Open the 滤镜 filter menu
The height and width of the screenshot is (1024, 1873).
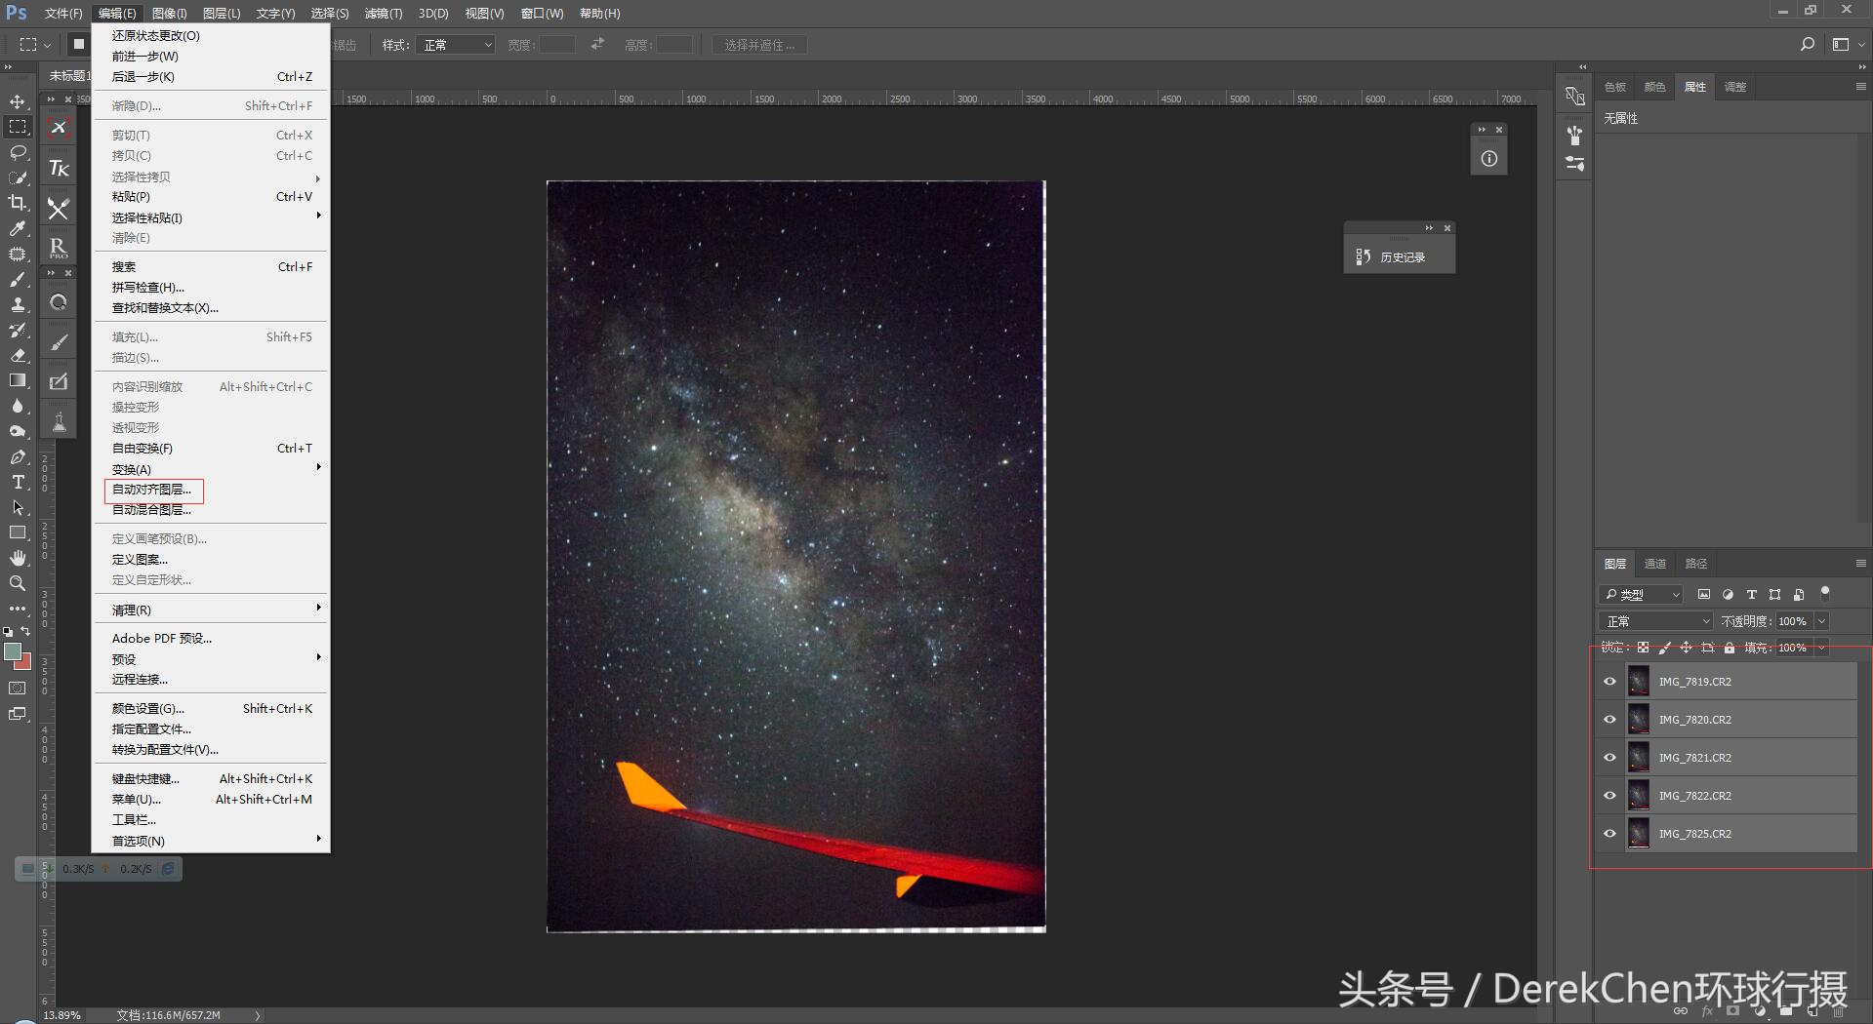pos(383,14)
